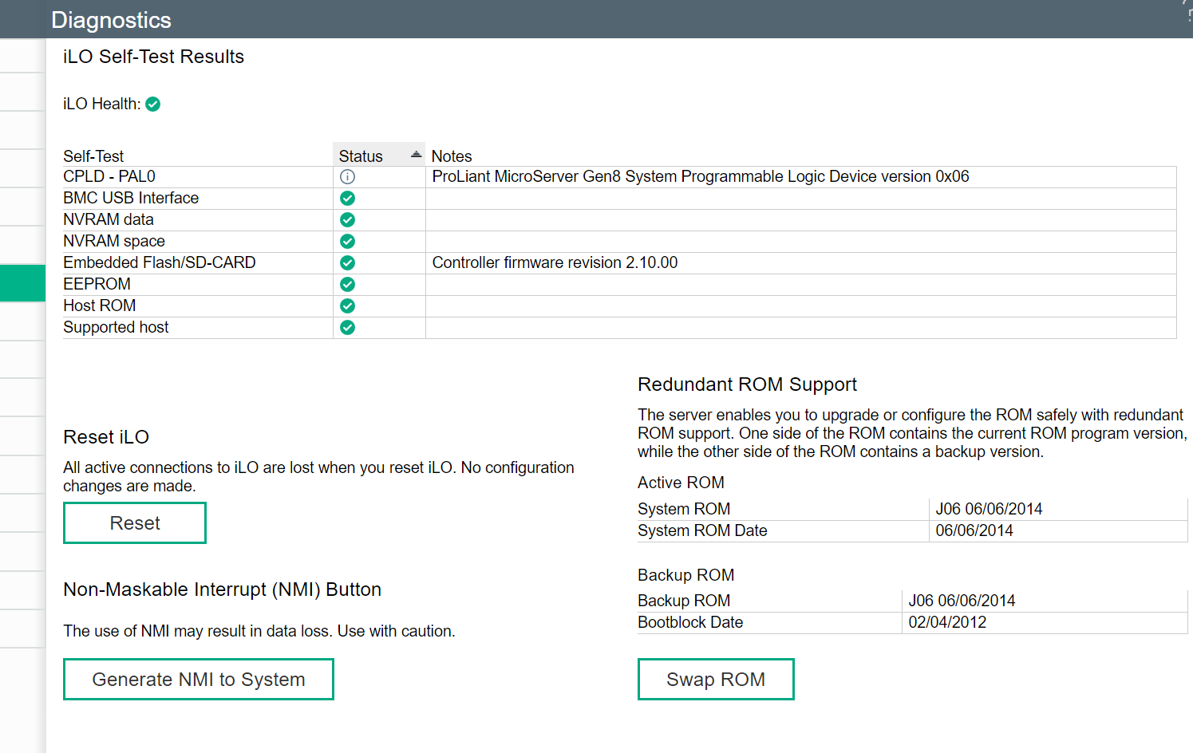This screenshot has height=753, width=1193.
Task: Click the EEPROM status check icon
Action: click(347, 284)
